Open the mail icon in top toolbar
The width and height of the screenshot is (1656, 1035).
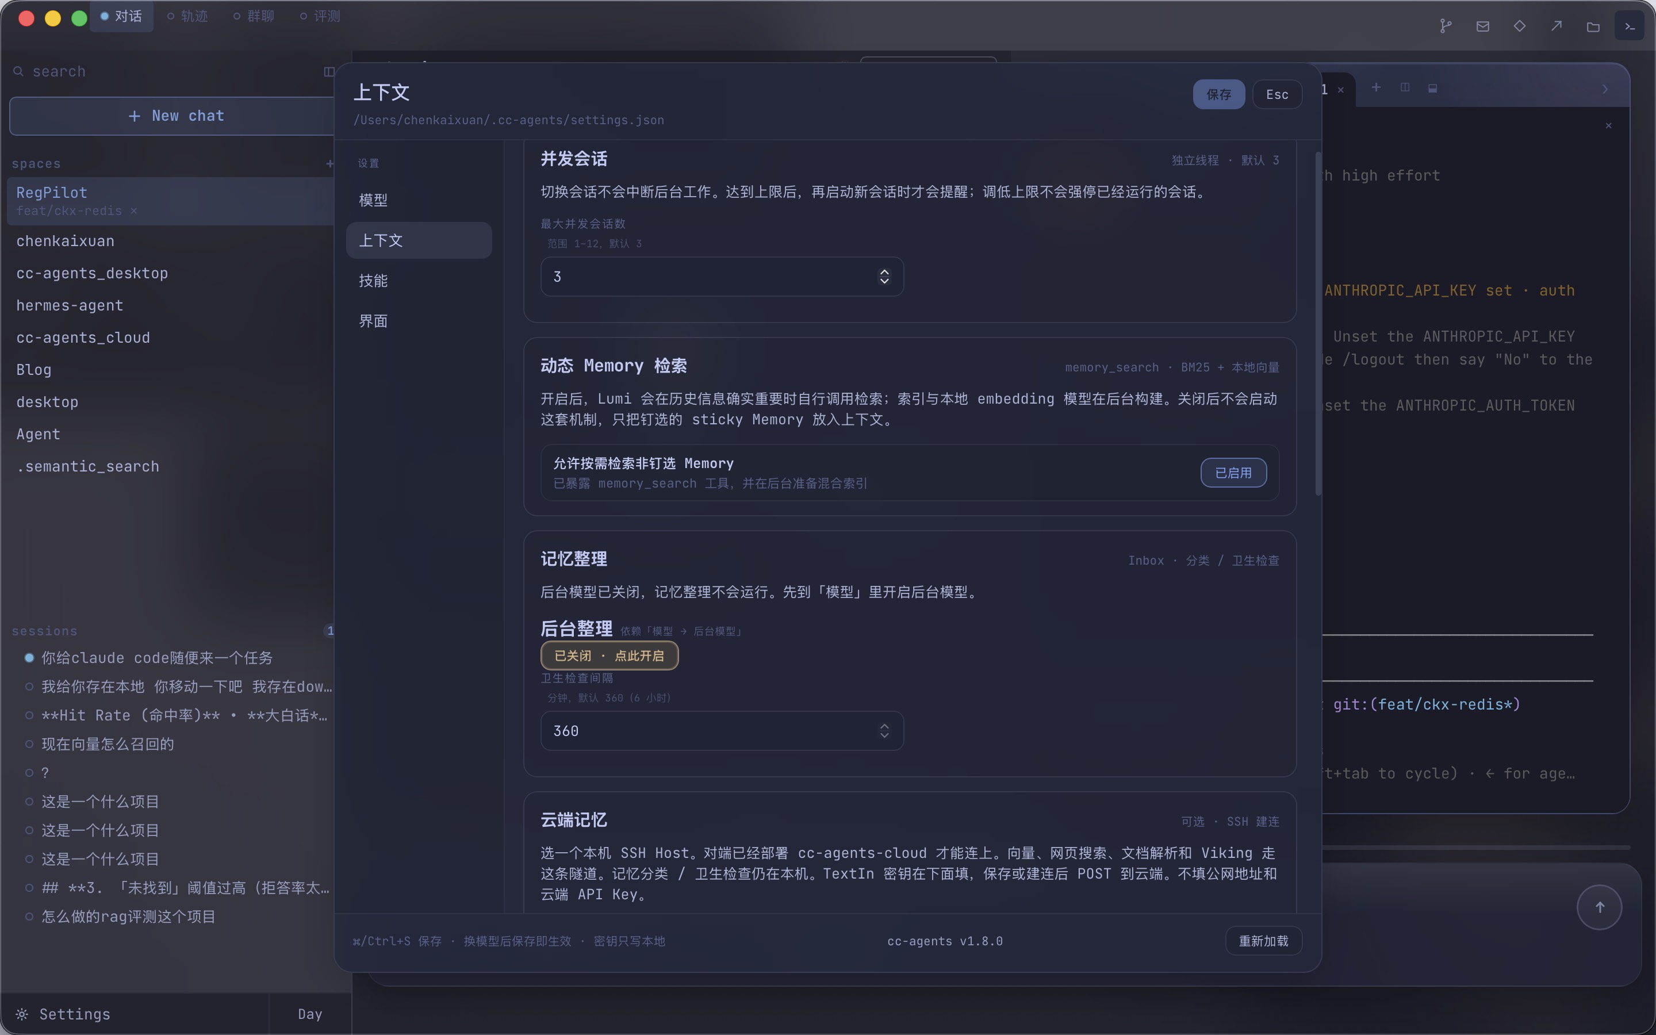point(1482,26)
